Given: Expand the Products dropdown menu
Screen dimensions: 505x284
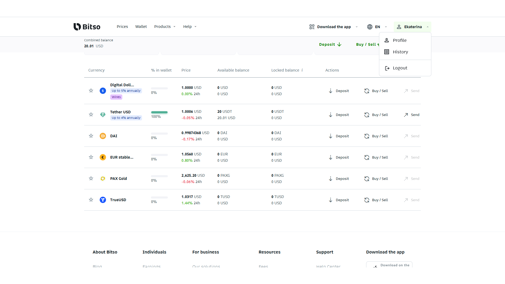Looking at the screenshot, I should pyautogui.click(x=165, y=27).
